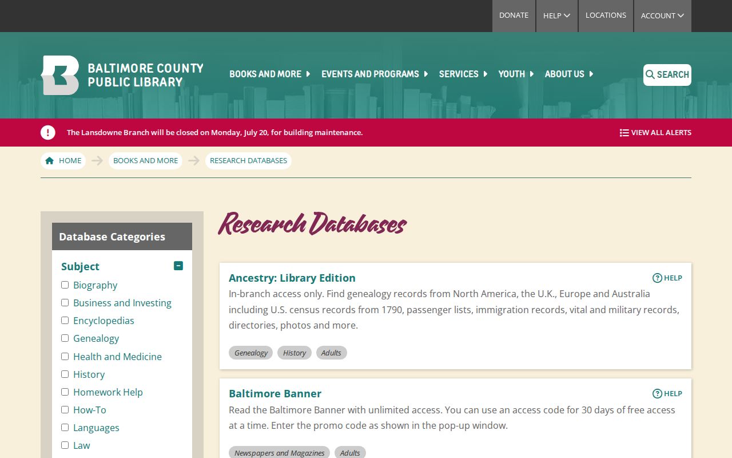Open the Locations page
This screenshot has height=458, width=732.
606,16
